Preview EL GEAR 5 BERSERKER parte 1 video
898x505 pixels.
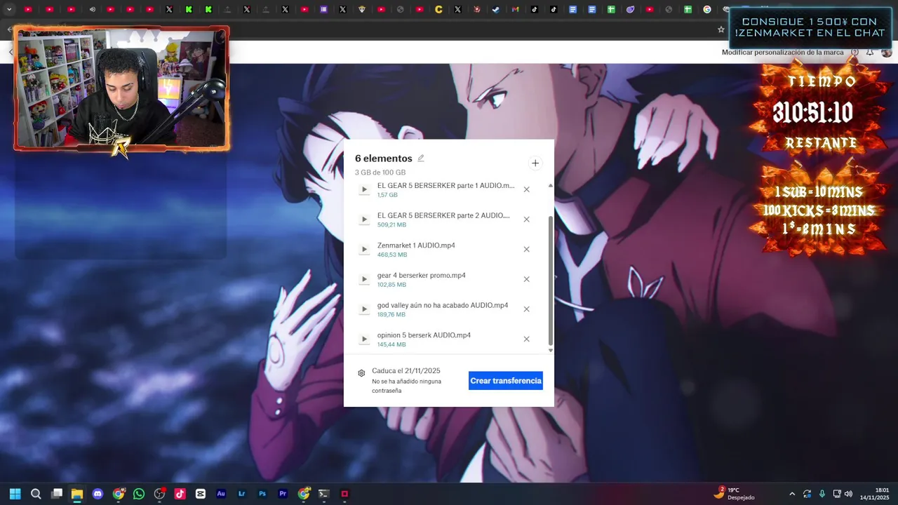[364, 189]
